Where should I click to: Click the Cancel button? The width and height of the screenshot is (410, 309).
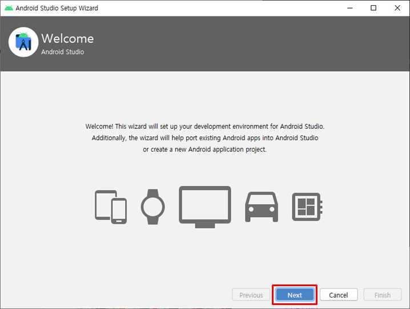[339, 295]
